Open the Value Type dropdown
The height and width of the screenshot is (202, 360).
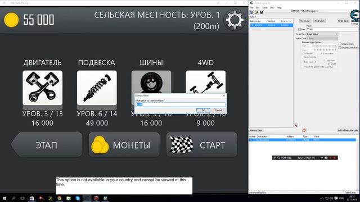point(322,39)
